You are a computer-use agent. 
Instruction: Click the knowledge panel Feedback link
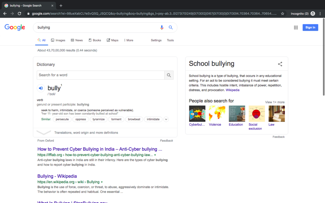point(279,137)
